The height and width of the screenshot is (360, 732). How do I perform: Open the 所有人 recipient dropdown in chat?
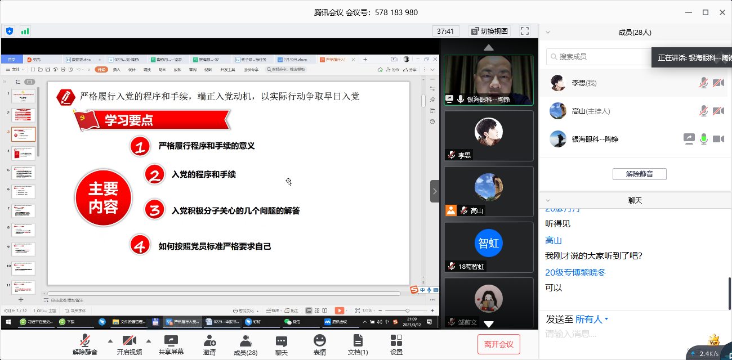(x=592, y=319)
